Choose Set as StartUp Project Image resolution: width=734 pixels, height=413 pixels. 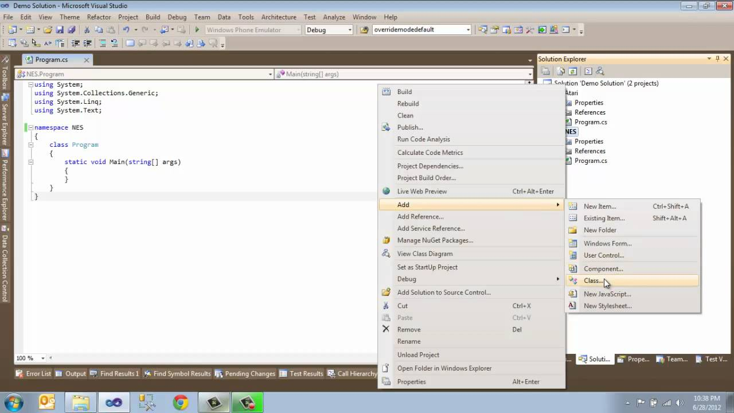471,267
